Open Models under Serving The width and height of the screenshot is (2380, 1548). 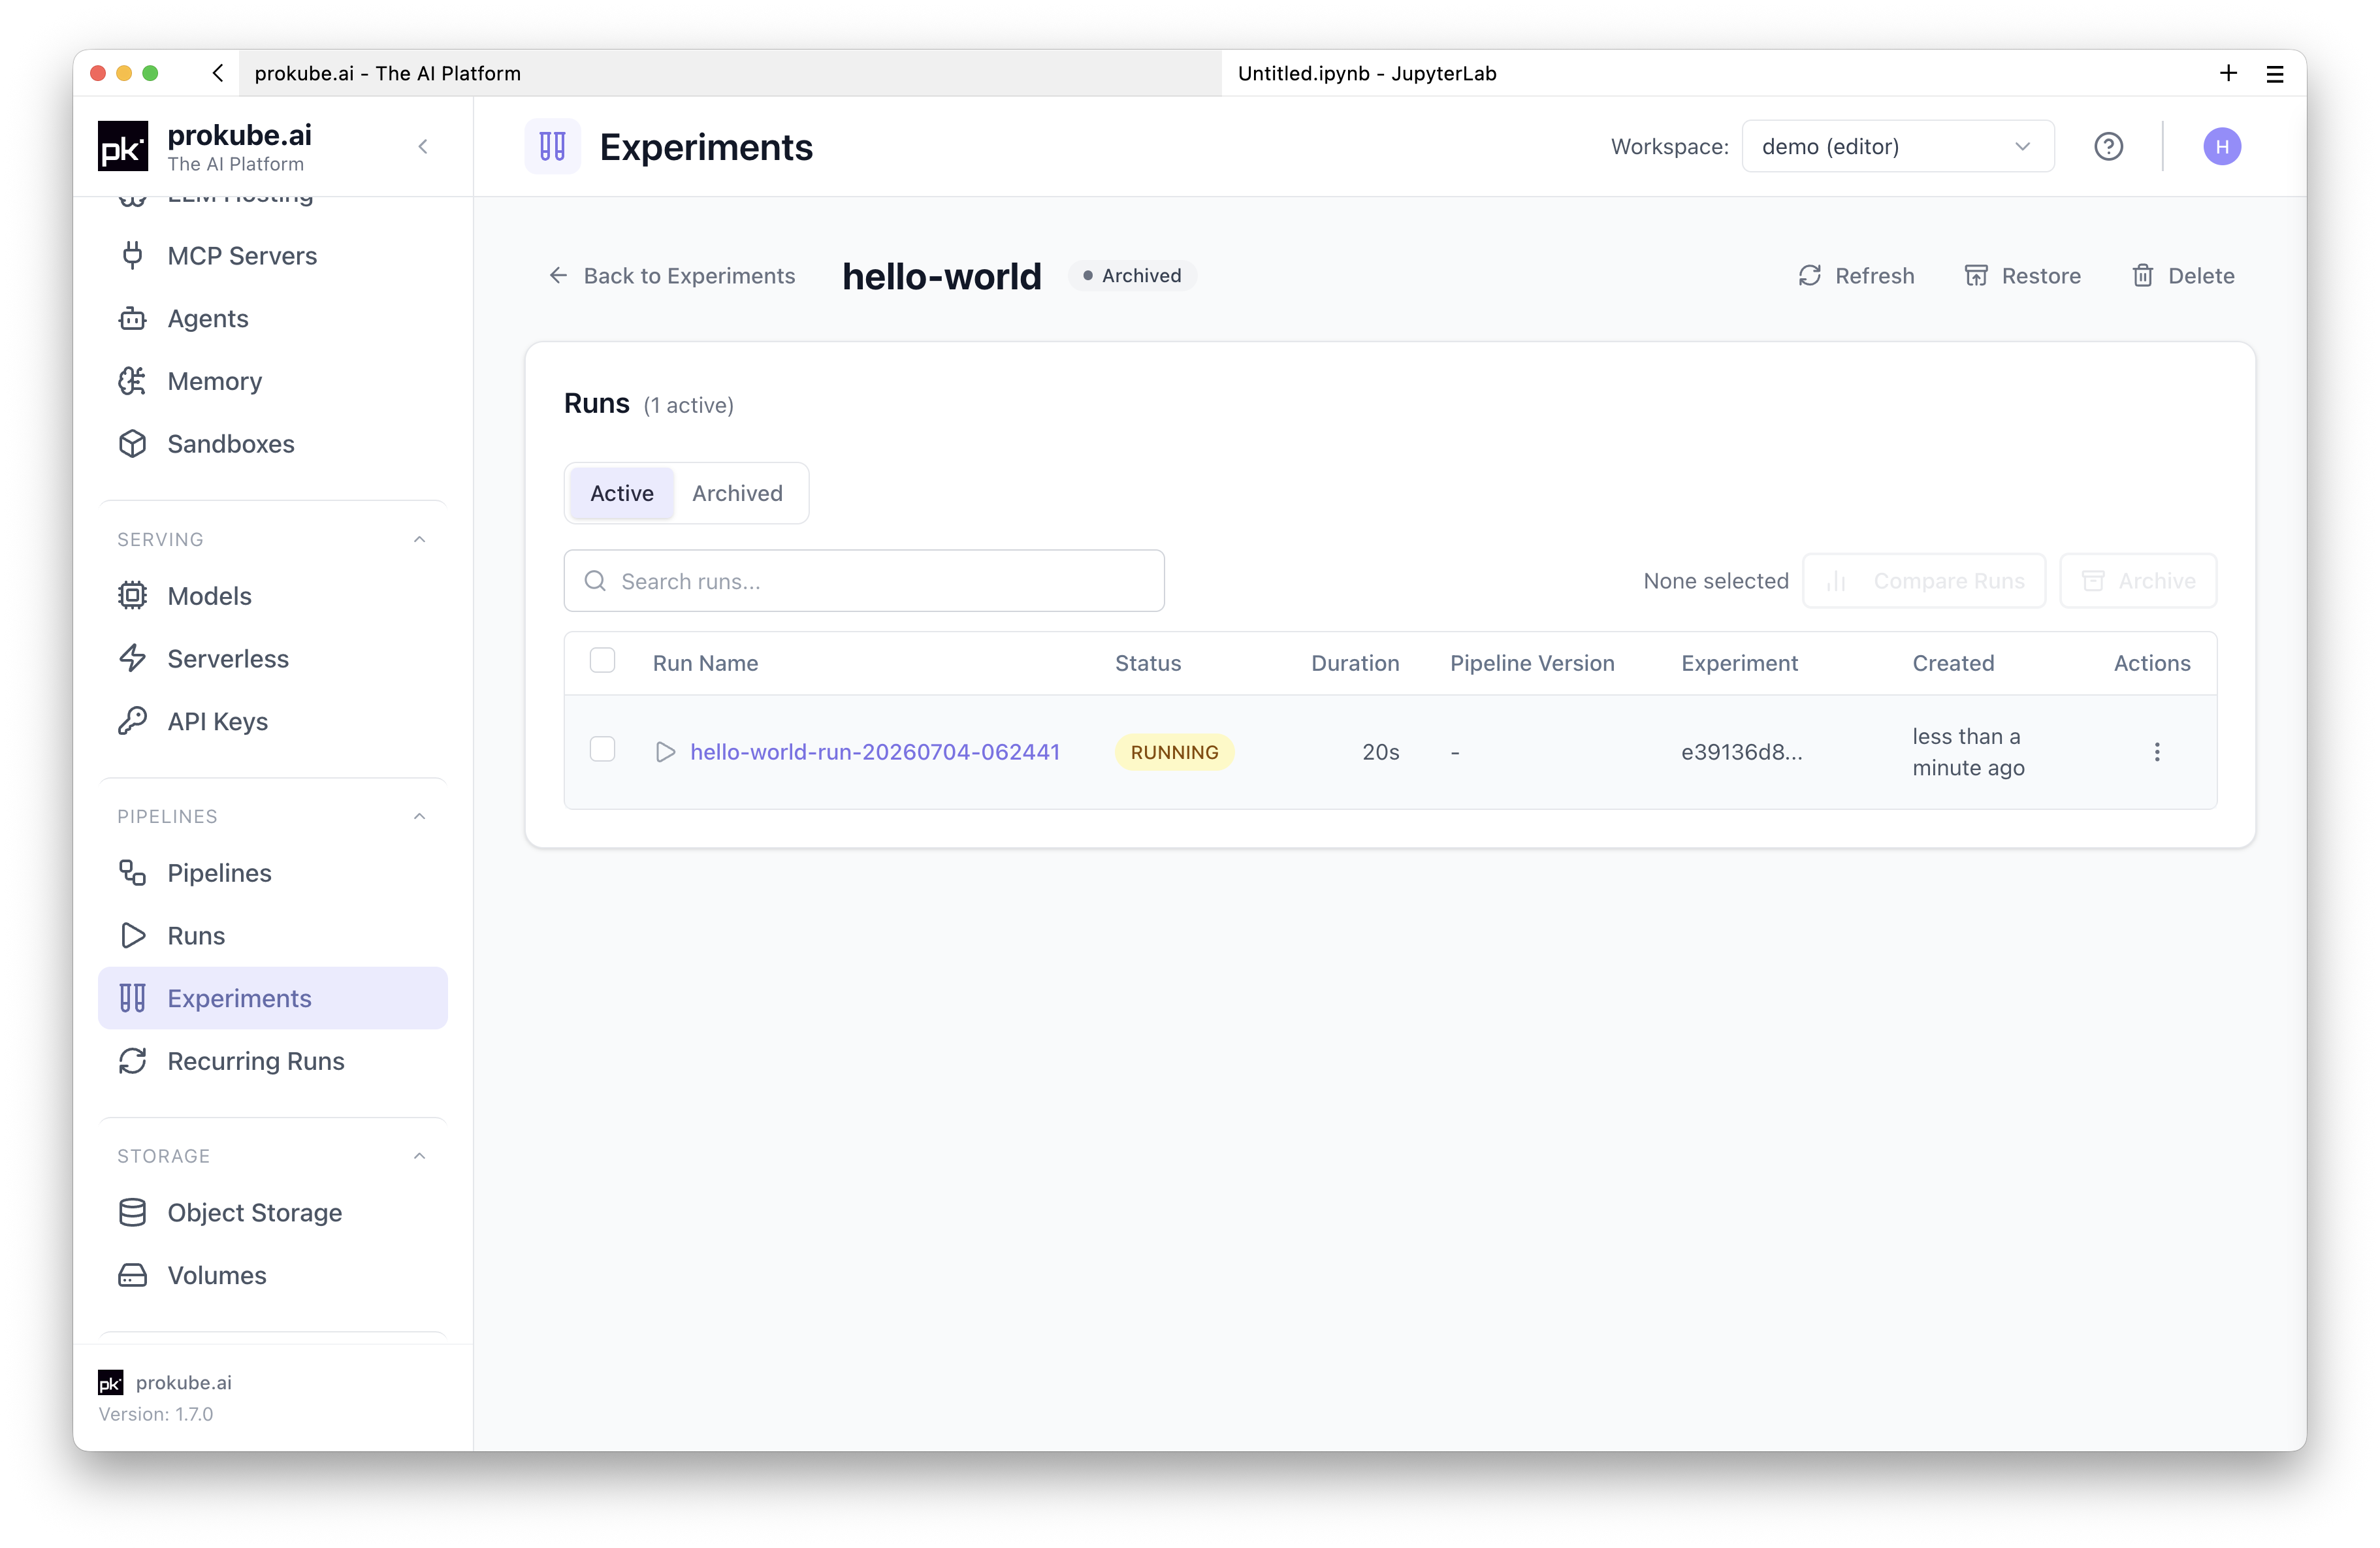click(x=272, y=596)
